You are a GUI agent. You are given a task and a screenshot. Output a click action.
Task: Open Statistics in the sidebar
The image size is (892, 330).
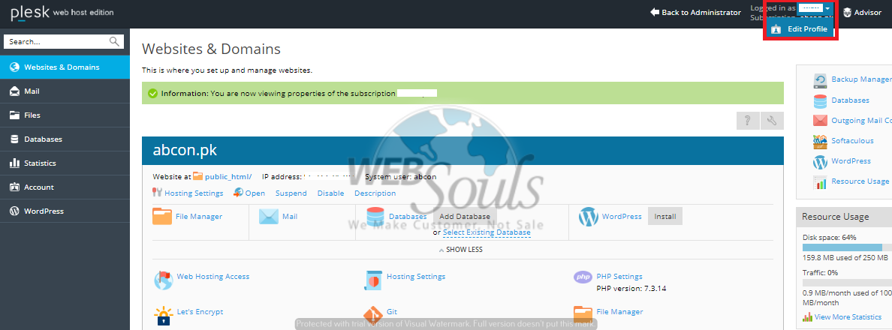(65, 163)
